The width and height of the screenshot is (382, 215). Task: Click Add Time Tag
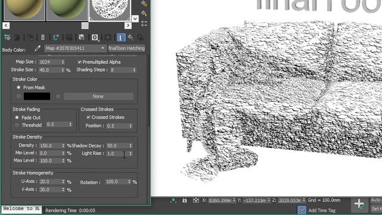(x=322, y=210)
